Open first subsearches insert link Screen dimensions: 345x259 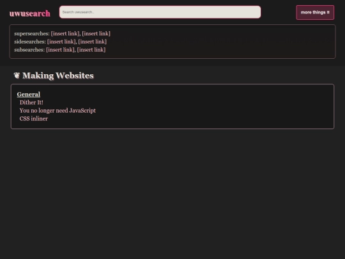61,50
